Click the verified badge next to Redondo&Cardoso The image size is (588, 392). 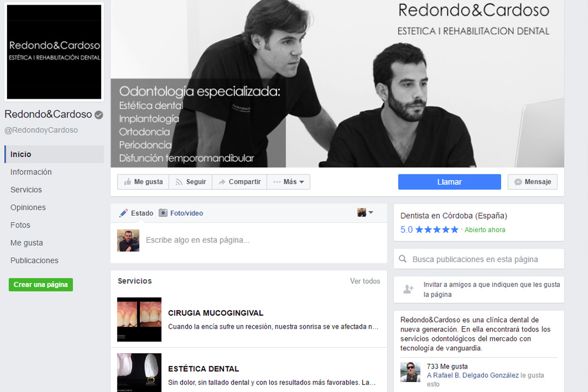(x=99, y=115)
